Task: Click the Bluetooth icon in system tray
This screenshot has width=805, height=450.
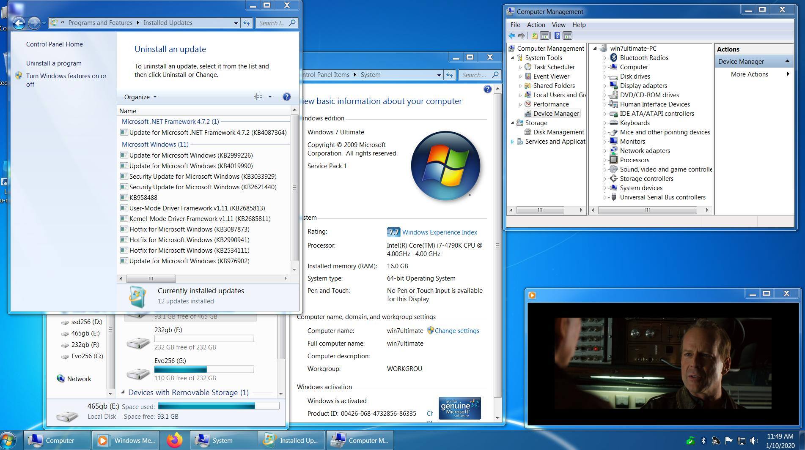Action: [x=703, y=441]
